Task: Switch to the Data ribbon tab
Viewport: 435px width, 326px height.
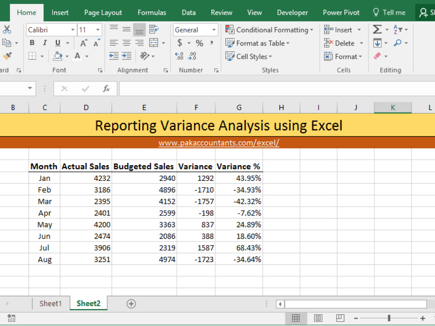Action: point(188,13)
